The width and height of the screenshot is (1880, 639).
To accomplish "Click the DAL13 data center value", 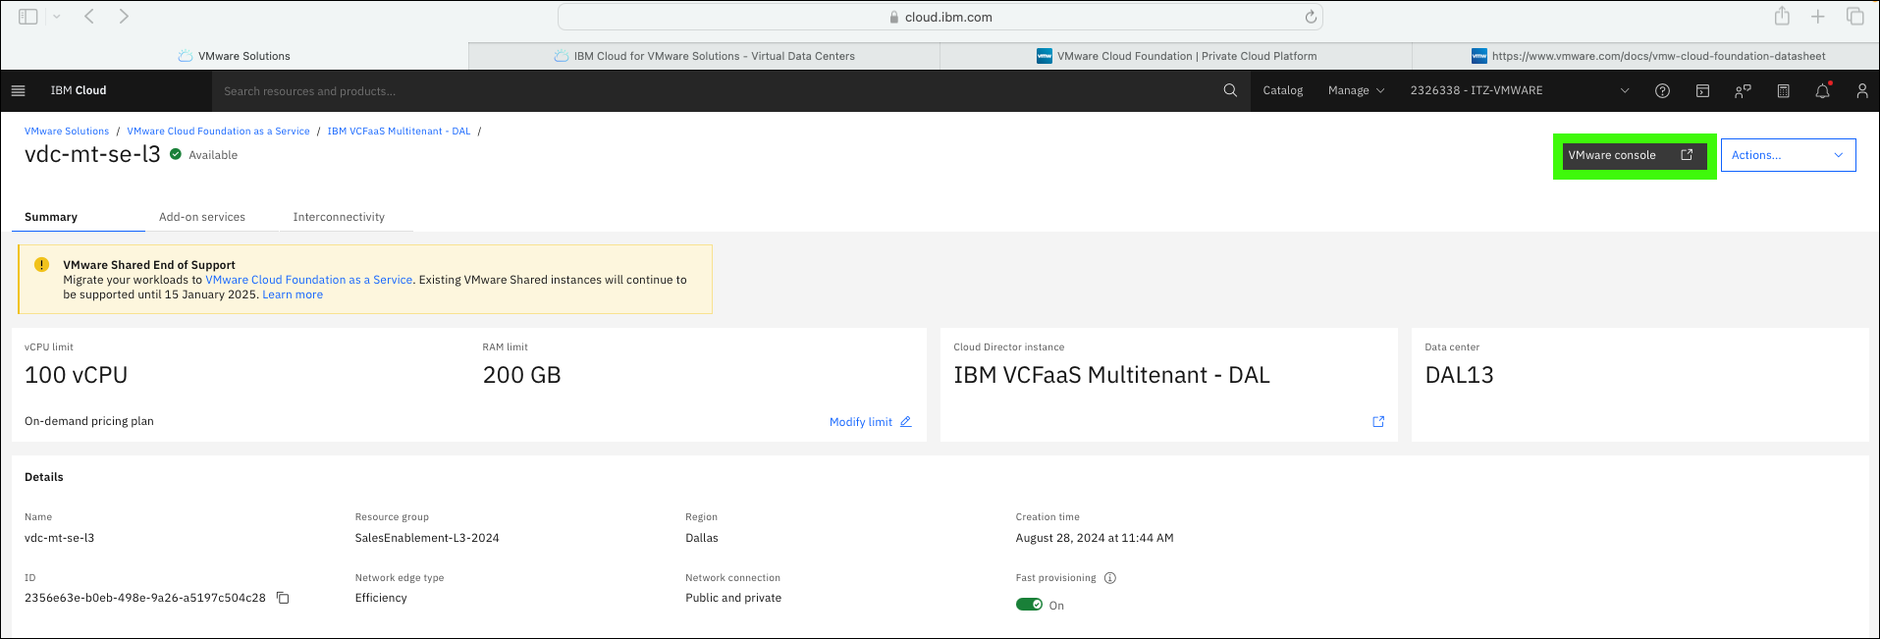I will 1459,375.
